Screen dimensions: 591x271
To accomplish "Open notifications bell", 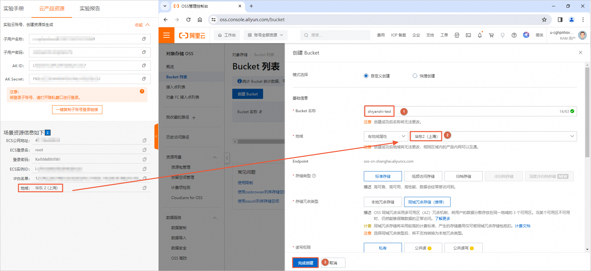I will (480, 35).
